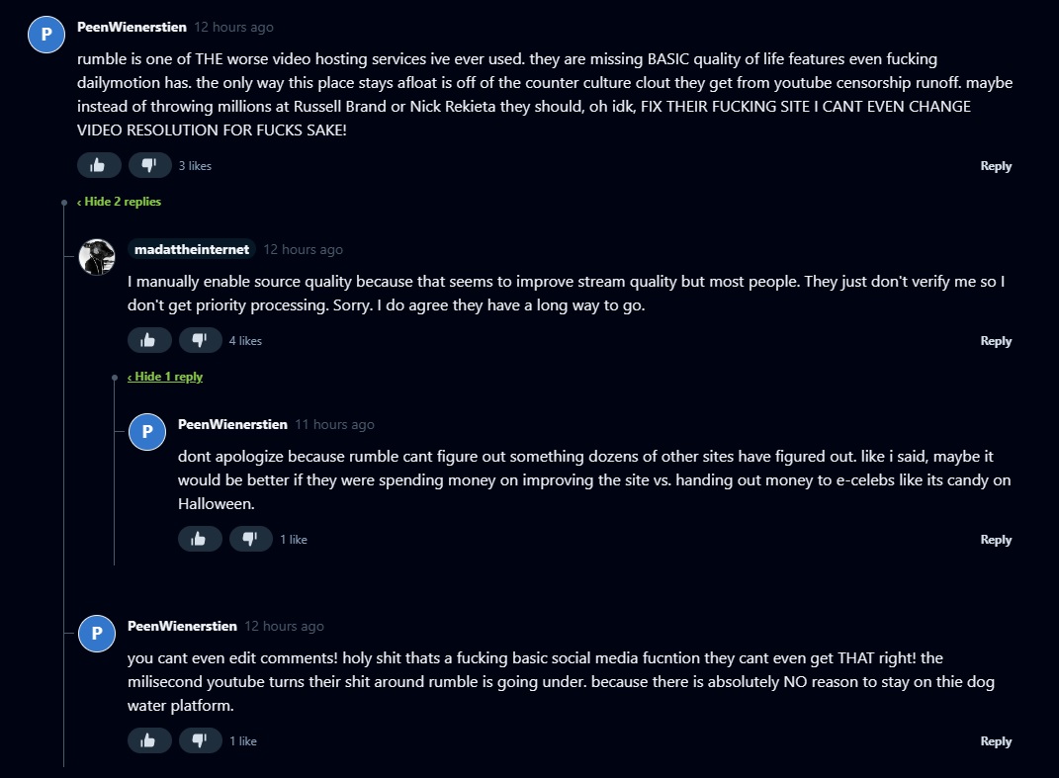
Task: Open the '11 hours ago' comment timestamp
Action: click(334, 424)
